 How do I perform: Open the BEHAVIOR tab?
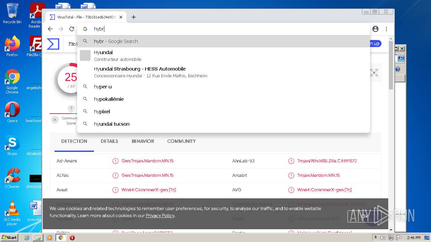point(143,141)
